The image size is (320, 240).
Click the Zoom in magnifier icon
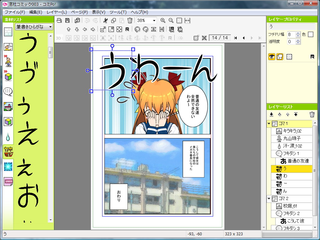point(162,20)
